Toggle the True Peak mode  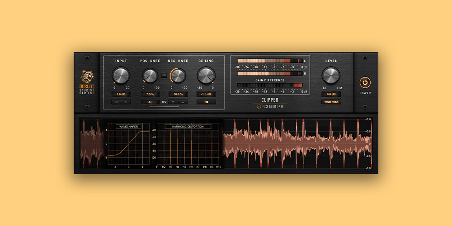[331, 102]
